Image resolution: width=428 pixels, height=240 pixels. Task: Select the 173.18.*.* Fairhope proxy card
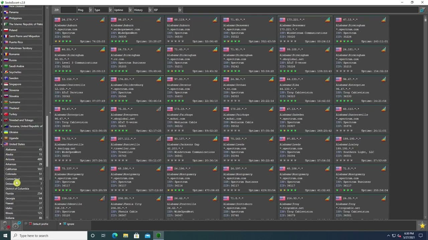[193, 120]
